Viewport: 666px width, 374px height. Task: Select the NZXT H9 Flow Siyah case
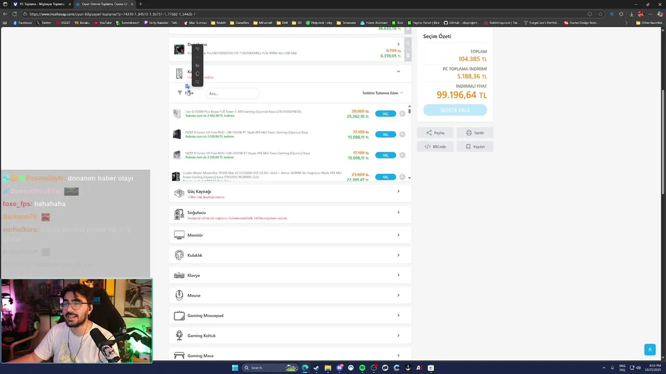(x=386, y=135)
